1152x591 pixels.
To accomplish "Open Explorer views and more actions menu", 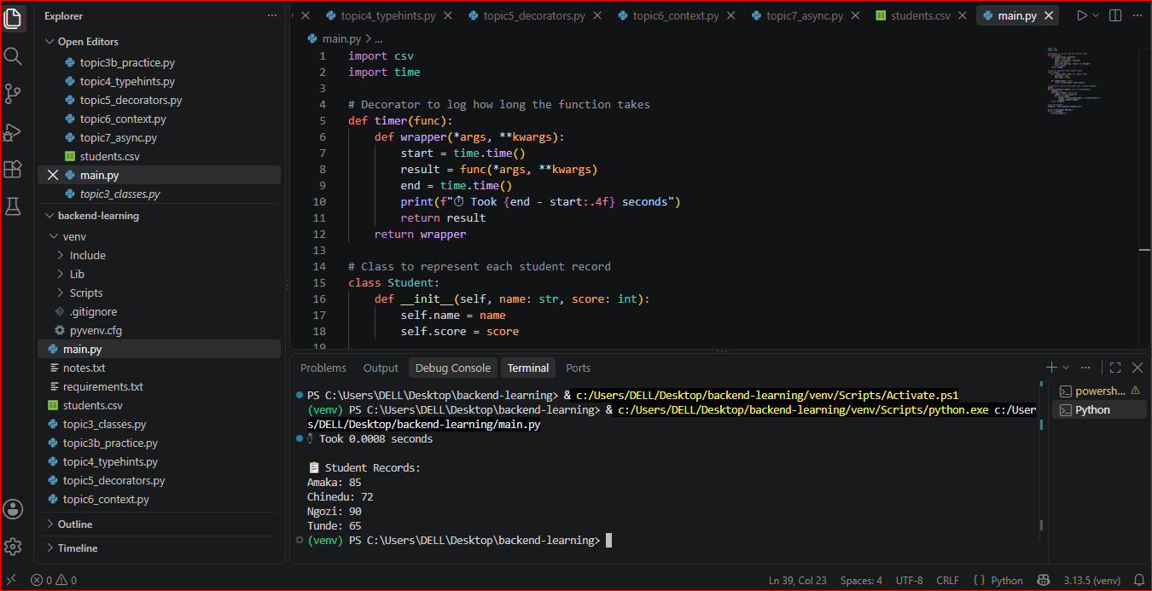I will [271, 16].
